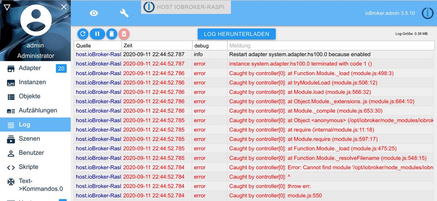Open the wrench settings icon

click(124, 13)
